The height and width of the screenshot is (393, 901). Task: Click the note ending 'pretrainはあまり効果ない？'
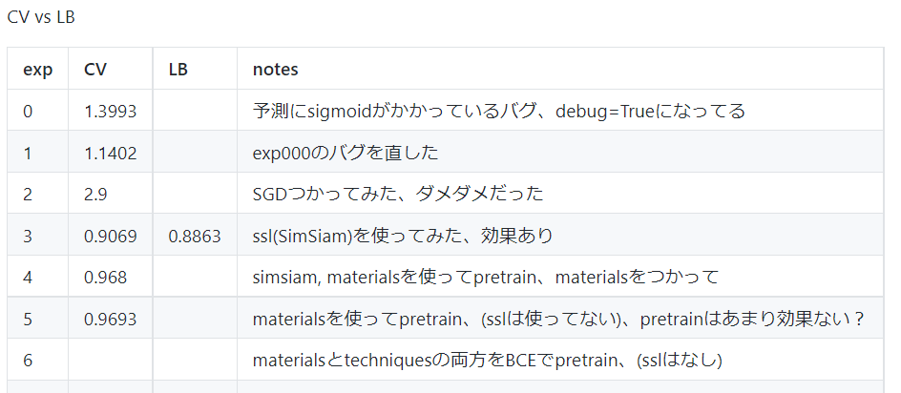click(x=558, y=319)
